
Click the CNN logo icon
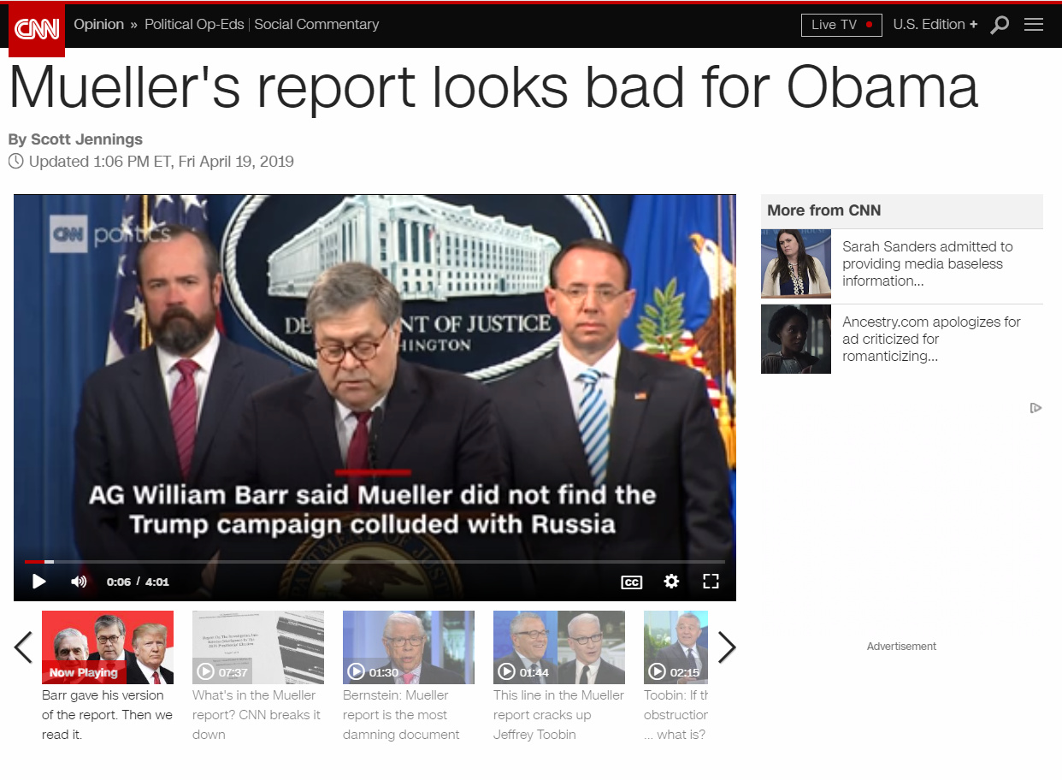pyautogui.click(x=37, y=29)
